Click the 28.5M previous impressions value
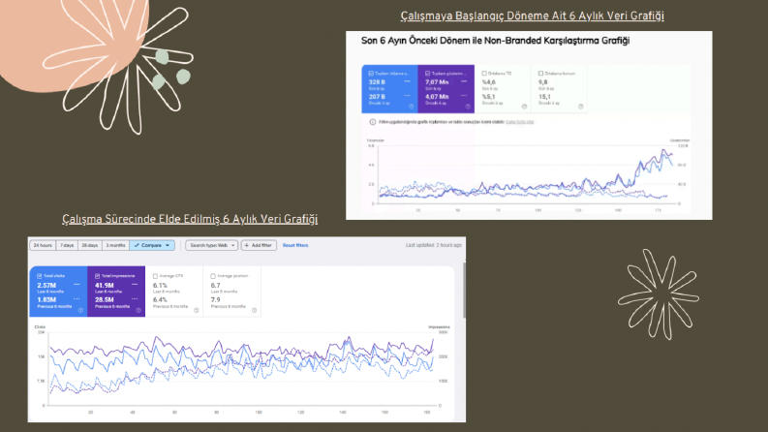Screen dimensions: 768x432 pos(105,299)
